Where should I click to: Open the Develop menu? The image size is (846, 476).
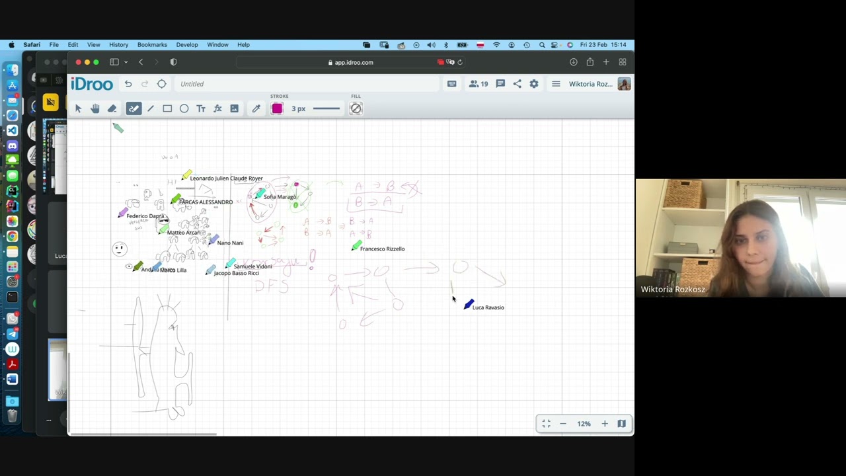pos(187,45)
